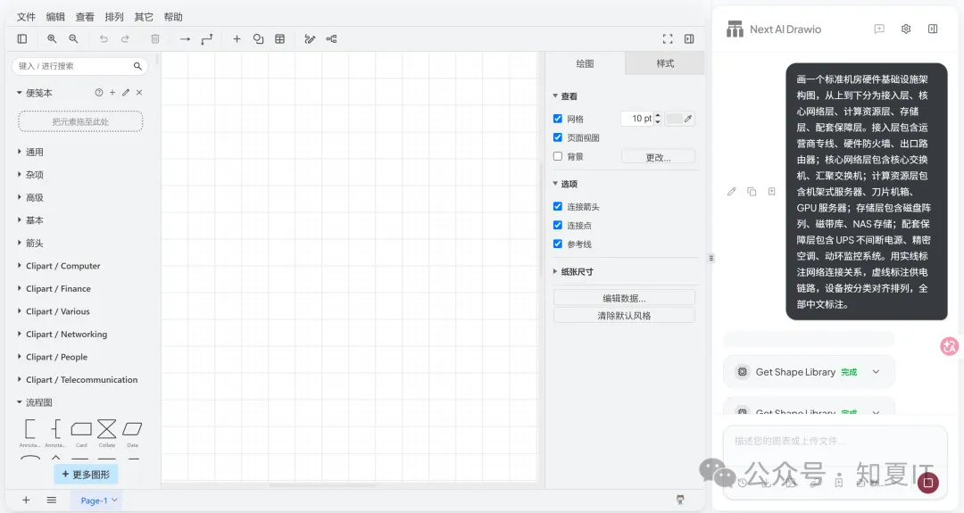Redo the last action
The image size is (964, 513).
(125, 38)
